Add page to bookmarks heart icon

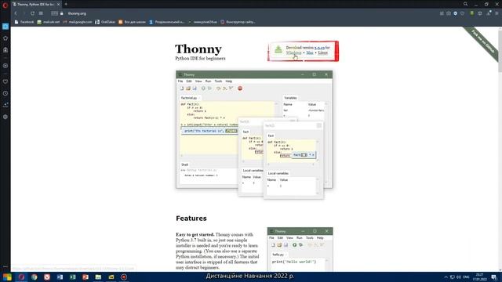tap(462, 13)
